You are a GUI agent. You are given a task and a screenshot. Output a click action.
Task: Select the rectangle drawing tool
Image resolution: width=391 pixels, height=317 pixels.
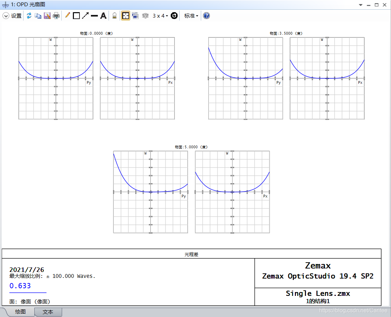(76, 16)
